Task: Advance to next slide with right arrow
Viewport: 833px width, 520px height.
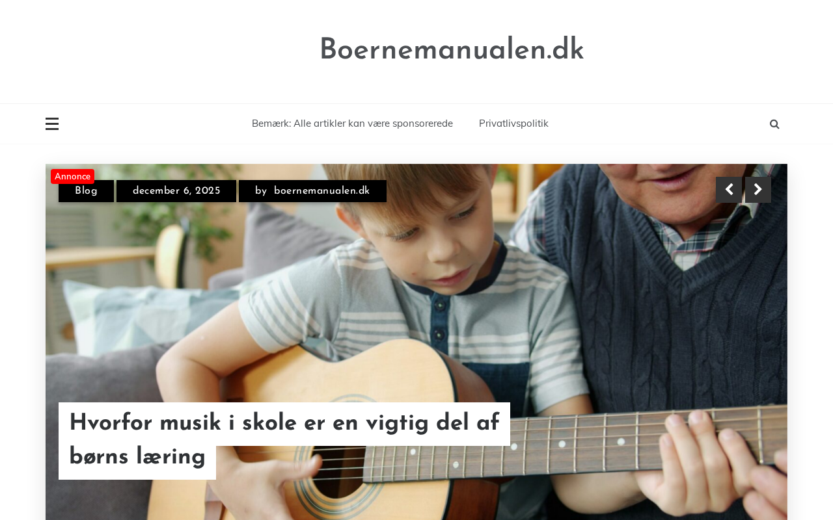Action: [x=758, y=190]
